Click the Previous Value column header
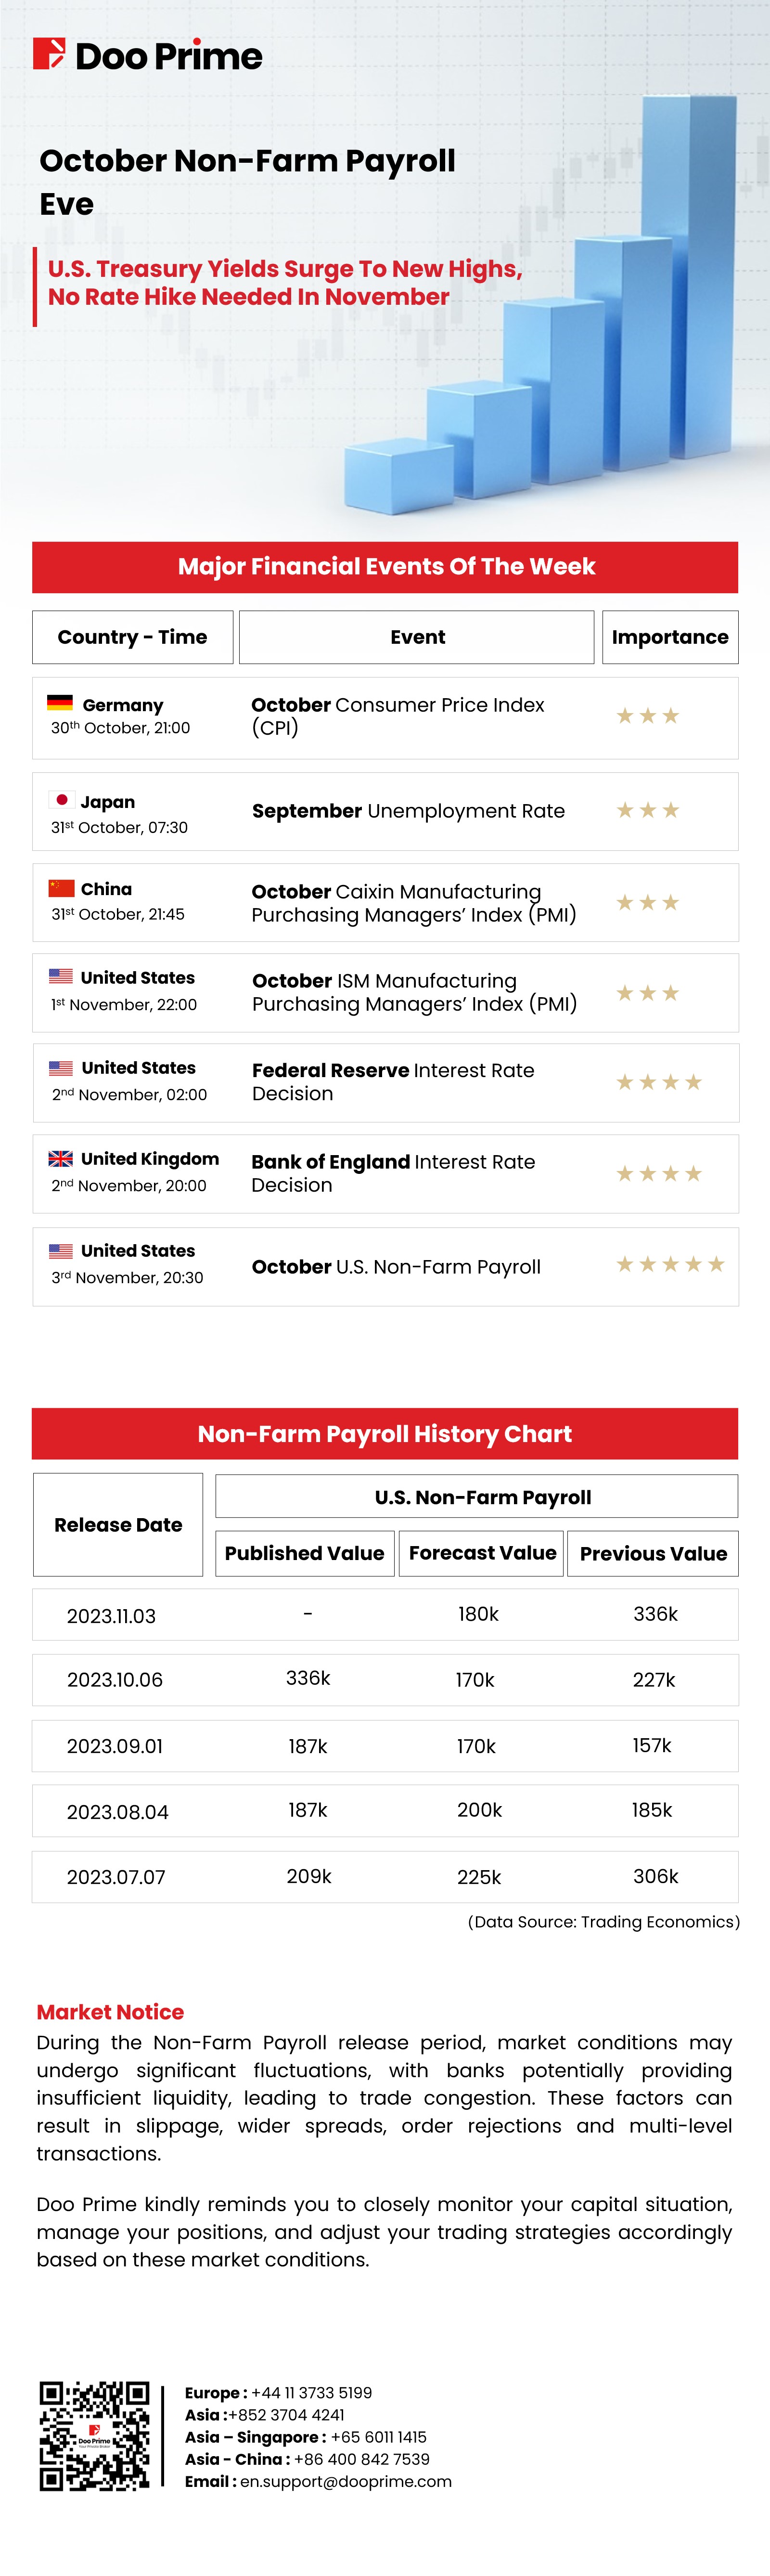The width and height of the screenshot is (770, 2576). tap(653, 1553)
